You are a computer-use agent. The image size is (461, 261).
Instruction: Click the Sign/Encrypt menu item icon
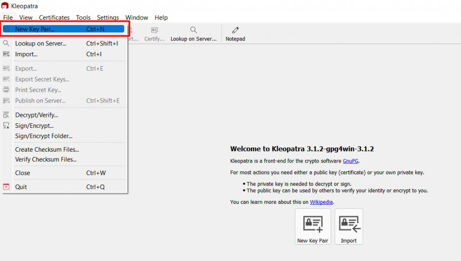pos(6,126)
